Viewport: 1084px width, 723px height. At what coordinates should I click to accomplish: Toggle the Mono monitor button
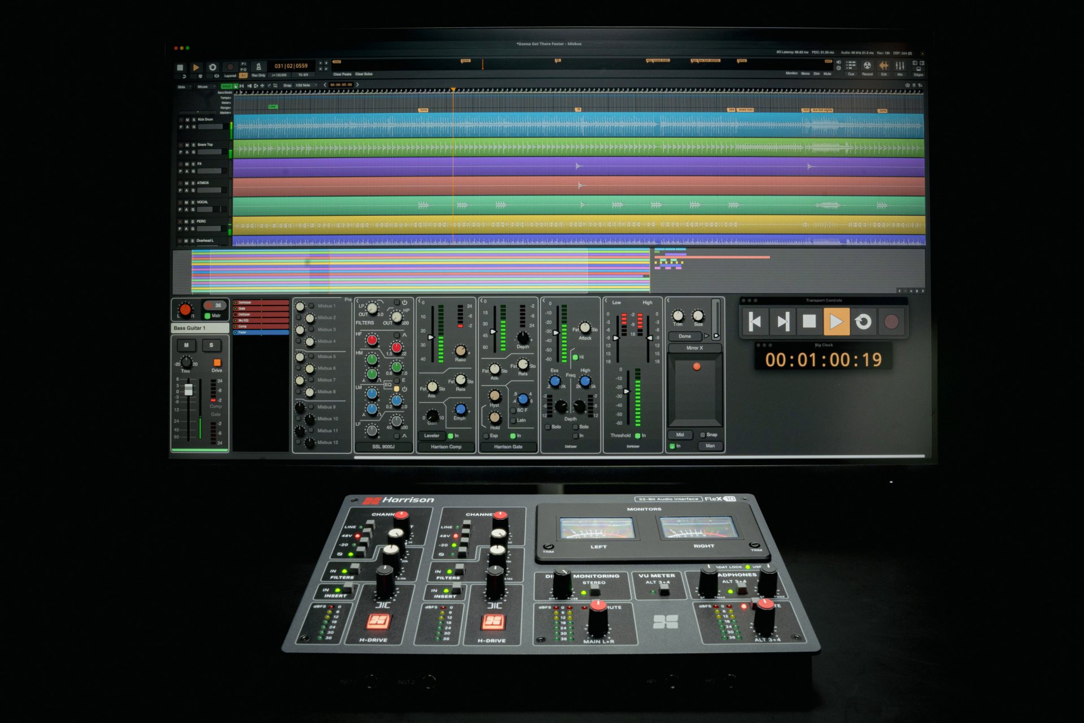click(805, 73)
